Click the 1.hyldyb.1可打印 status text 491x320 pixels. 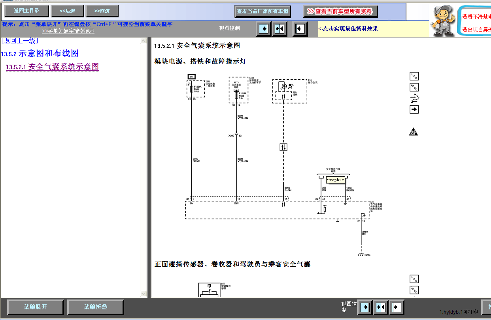[x=459, y=312]
